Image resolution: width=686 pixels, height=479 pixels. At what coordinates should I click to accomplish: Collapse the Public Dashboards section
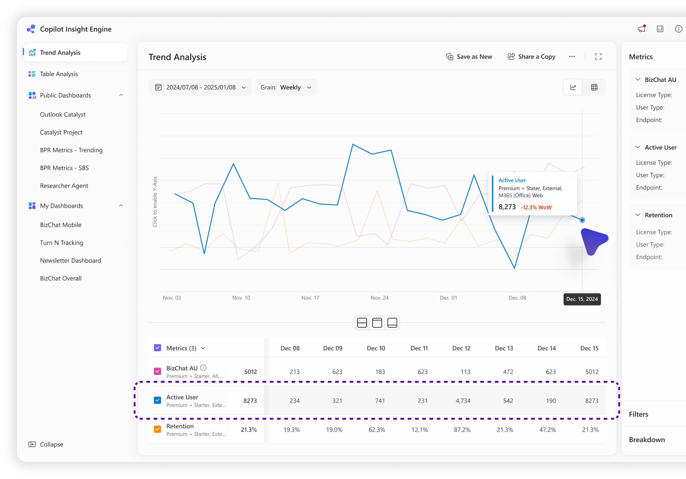pyautogui.click(x=121, y=95)
